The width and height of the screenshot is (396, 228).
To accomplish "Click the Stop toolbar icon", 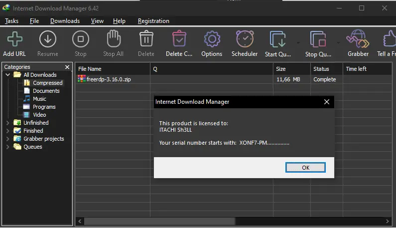I will pyautogui.click(x=81, y=39).
